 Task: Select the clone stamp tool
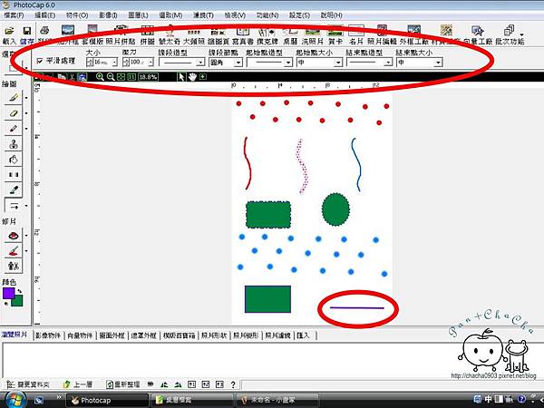pos(14,143)
